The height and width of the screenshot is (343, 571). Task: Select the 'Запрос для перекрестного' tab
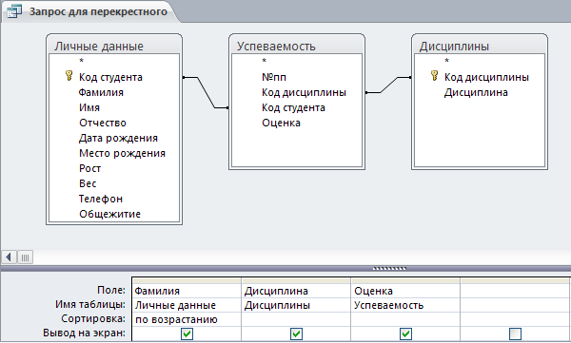[90, 11]
